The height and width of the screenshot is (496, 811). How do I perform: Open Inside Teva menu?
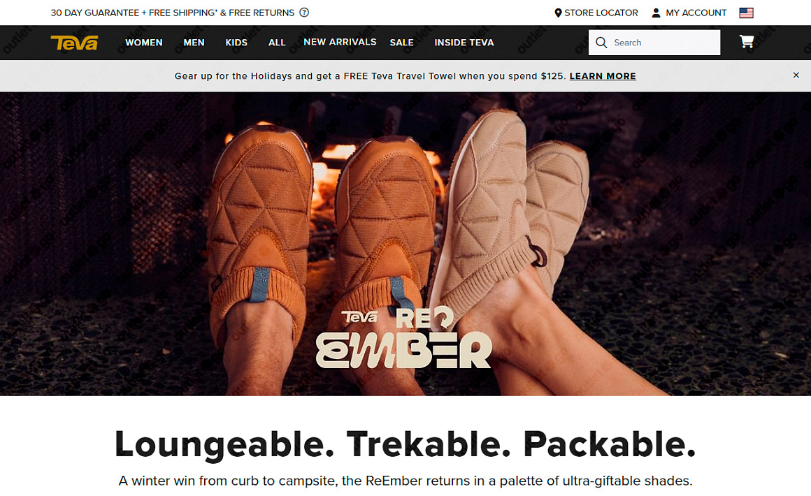pos(464,43)
